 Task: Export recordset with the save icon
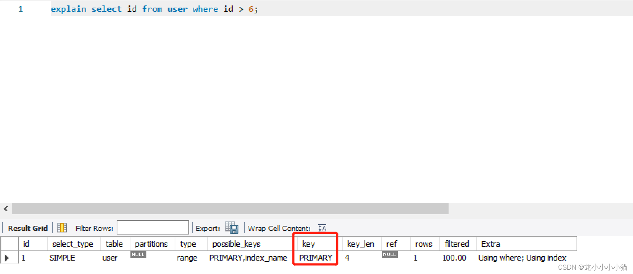click(232, 228)
